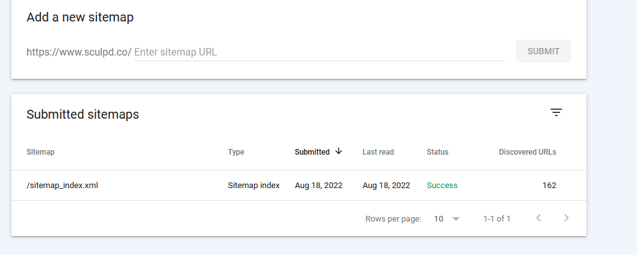
Task: Click the https://www.sculpd.co/ URL prefix
Action: [x=79, y=52]
